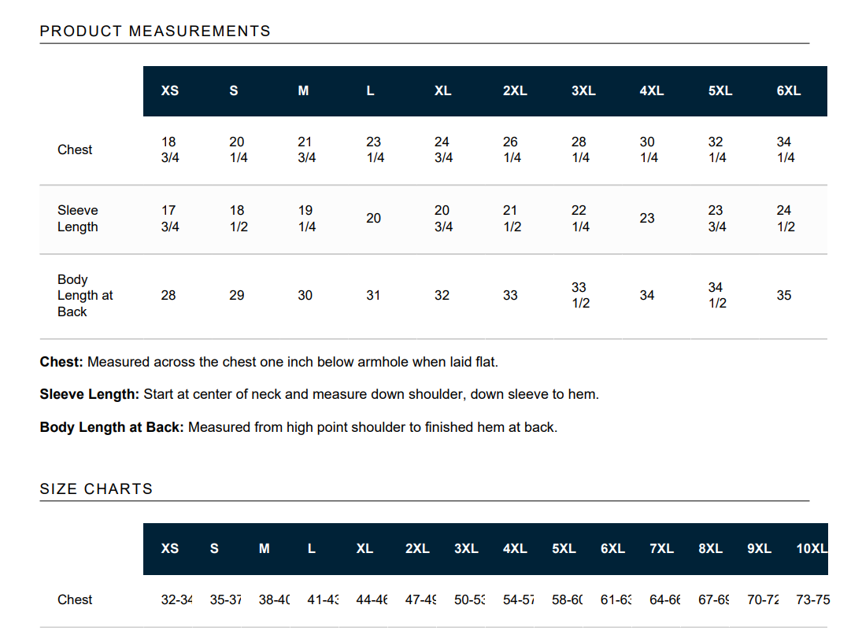Click the 18 3/4 chest measurement cell

pyautogui.click(x=169, y=149)
